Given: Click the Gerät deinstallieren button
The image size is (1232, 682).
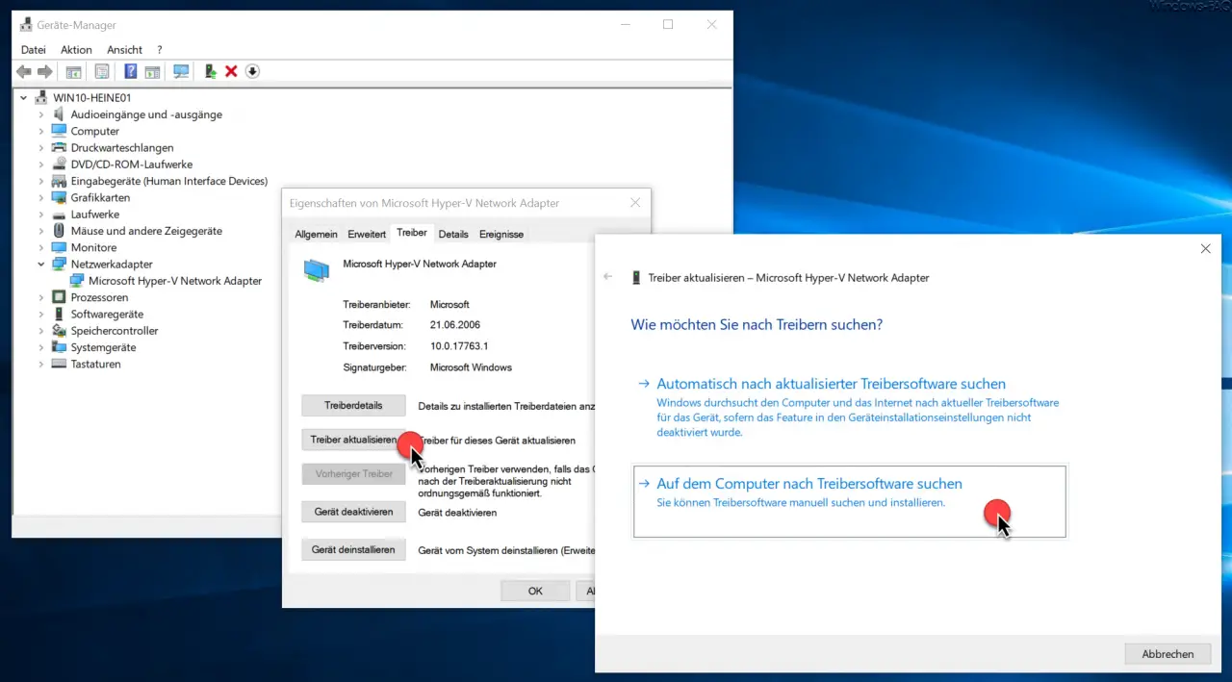Looking at the screenshot, I should [353, 550].
